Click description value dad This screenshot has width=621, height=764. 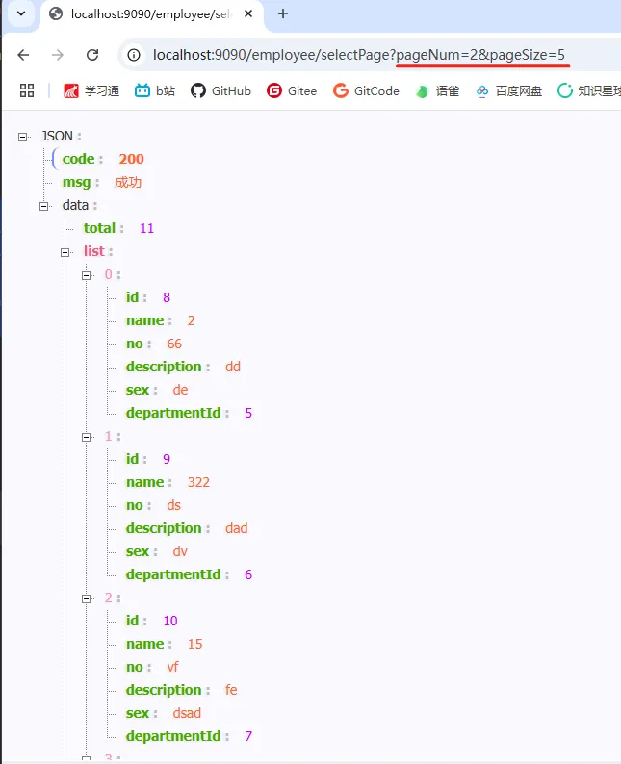coord(237,528)
